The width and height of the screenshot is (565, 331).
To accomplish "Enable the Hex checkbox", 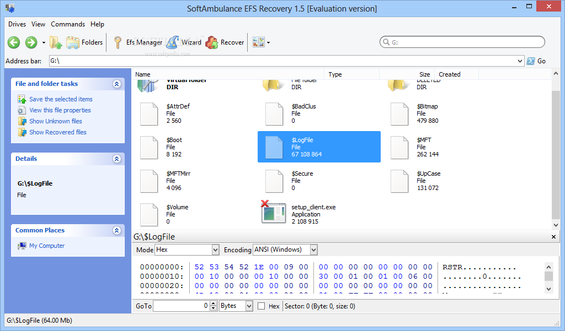I will [x=262, y=306].
